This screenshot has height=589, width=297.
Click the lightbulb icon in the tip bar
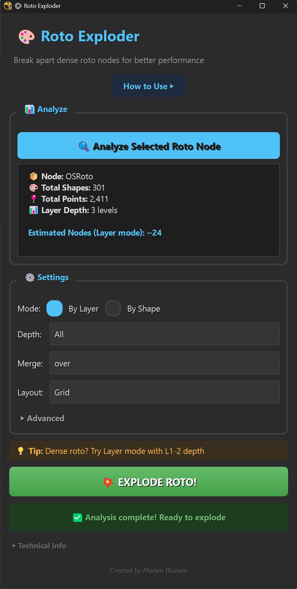(21, 451)
